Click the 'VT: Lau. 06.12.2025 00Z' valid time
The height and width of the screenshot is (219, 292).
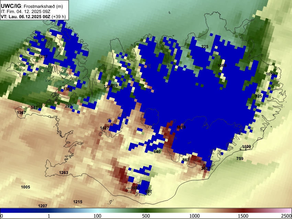[x=25, y=16]
